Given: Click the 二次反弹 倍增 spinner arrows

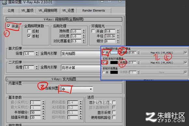Looking at the screenshot, I should pyautogui.click(x=37, y=67).
